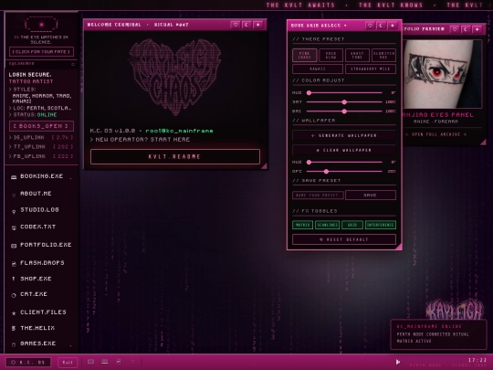The width and height of the screenshot is (493, 370).
Task: Click the Save preset button
Action: tap(371, 196)
